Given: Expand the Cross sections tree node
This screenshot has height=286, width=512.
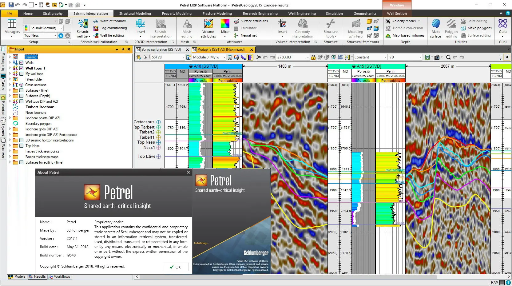Looking at the screenshot, I should [x=10, y=85].
